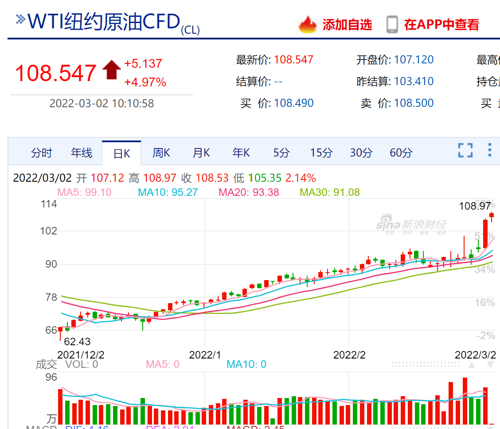Click the 2022/3/2 date axis label

pyautogui.click(x=476, y=355)
